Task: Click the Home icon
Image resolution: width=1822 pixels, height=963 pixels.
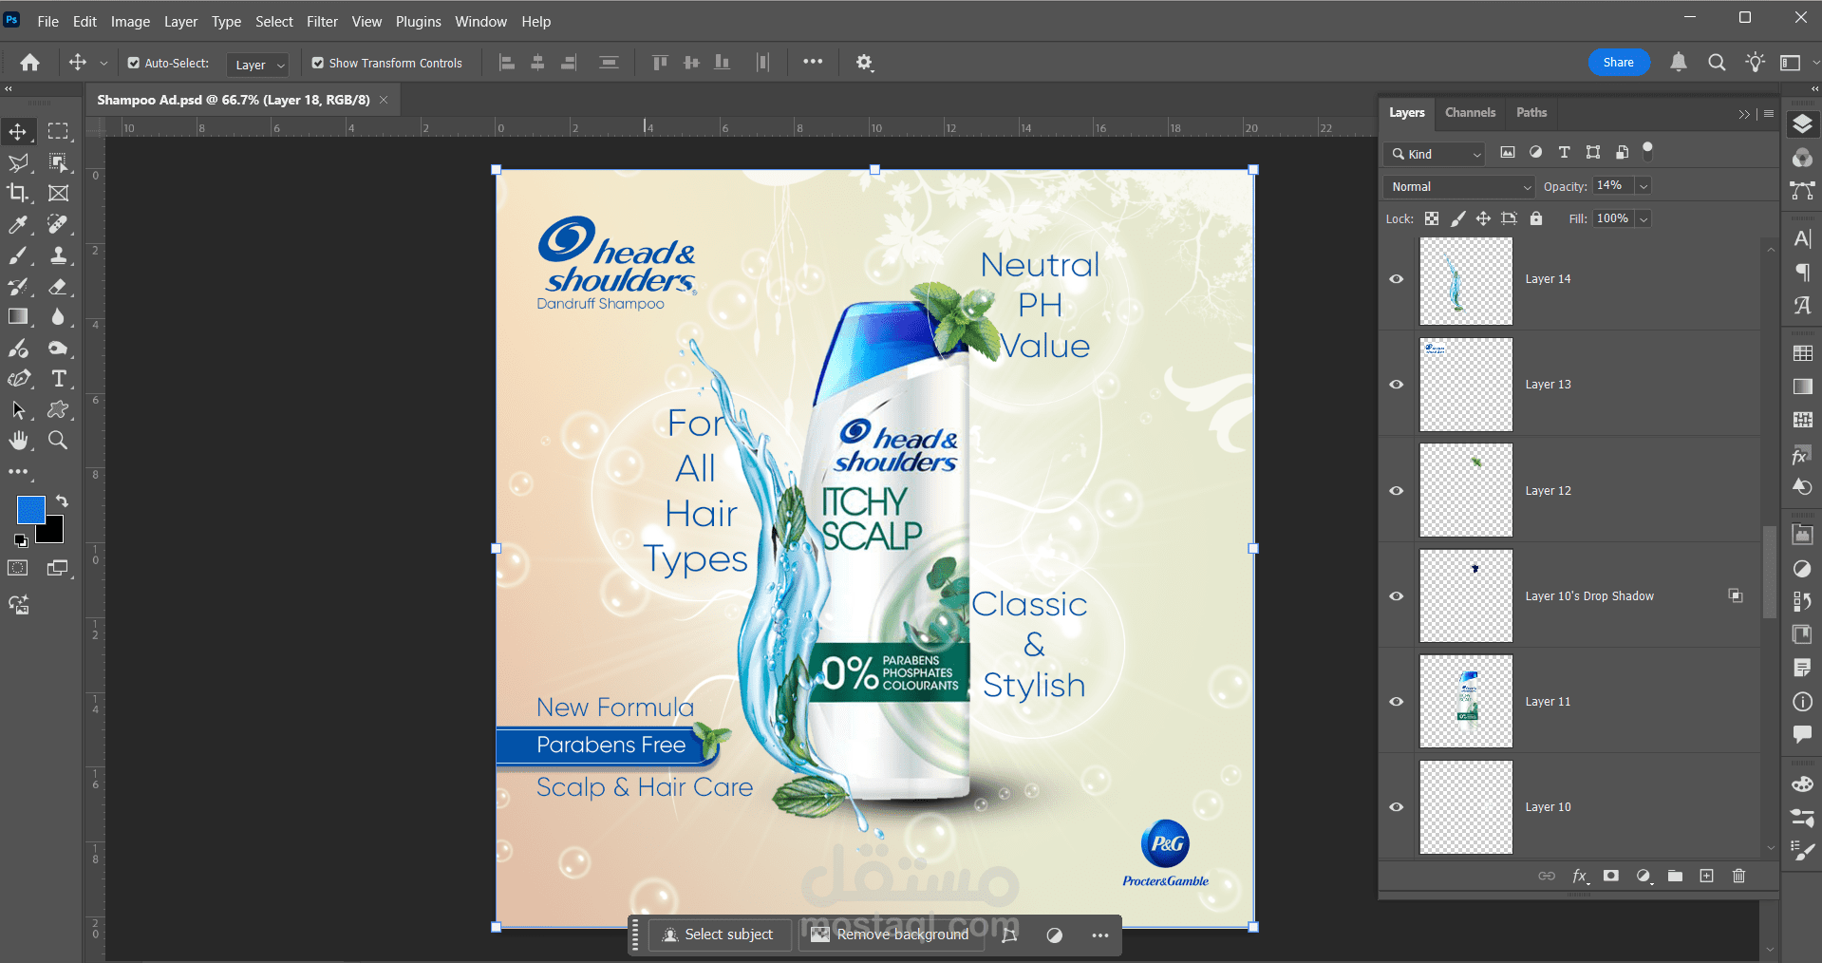Action: 30,63
